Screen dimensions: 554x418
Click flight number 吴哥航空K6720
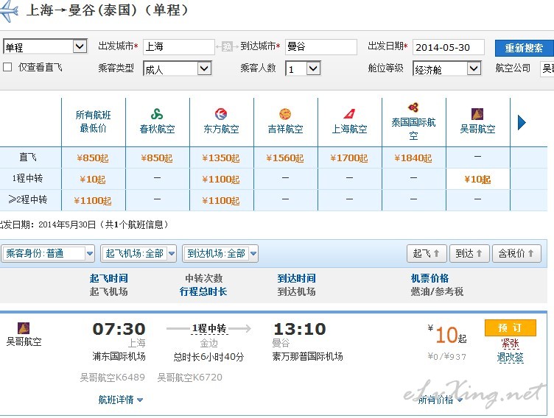(x=190, y=378)
